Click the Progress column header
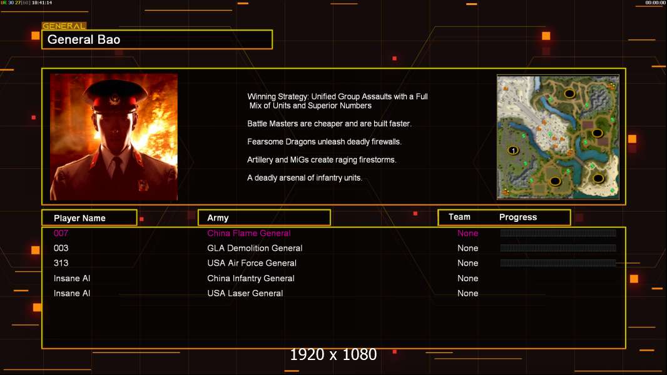The width and height of the screenshot is (667, 375). click(x=517, y=217)
